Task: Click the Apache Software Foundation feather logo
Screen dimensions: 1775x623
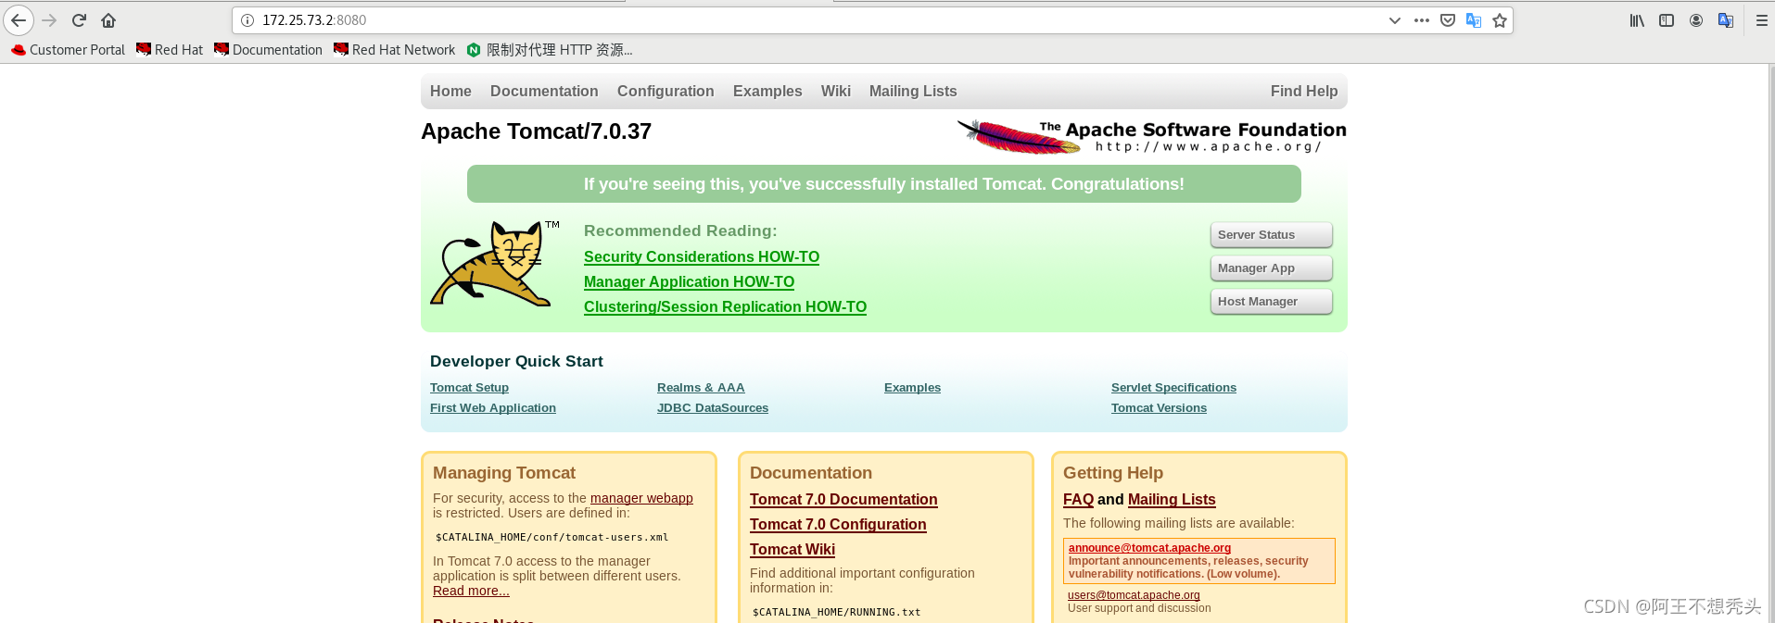Action: coord(1152,136)
